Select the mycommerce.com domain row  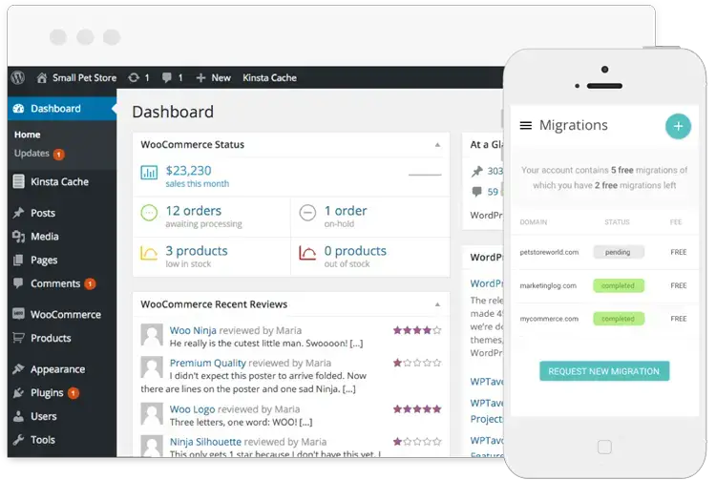(x=604, y=319)
